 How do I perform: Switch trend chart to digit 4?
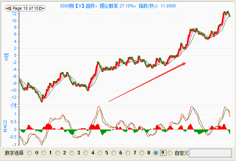pos(86,153)
